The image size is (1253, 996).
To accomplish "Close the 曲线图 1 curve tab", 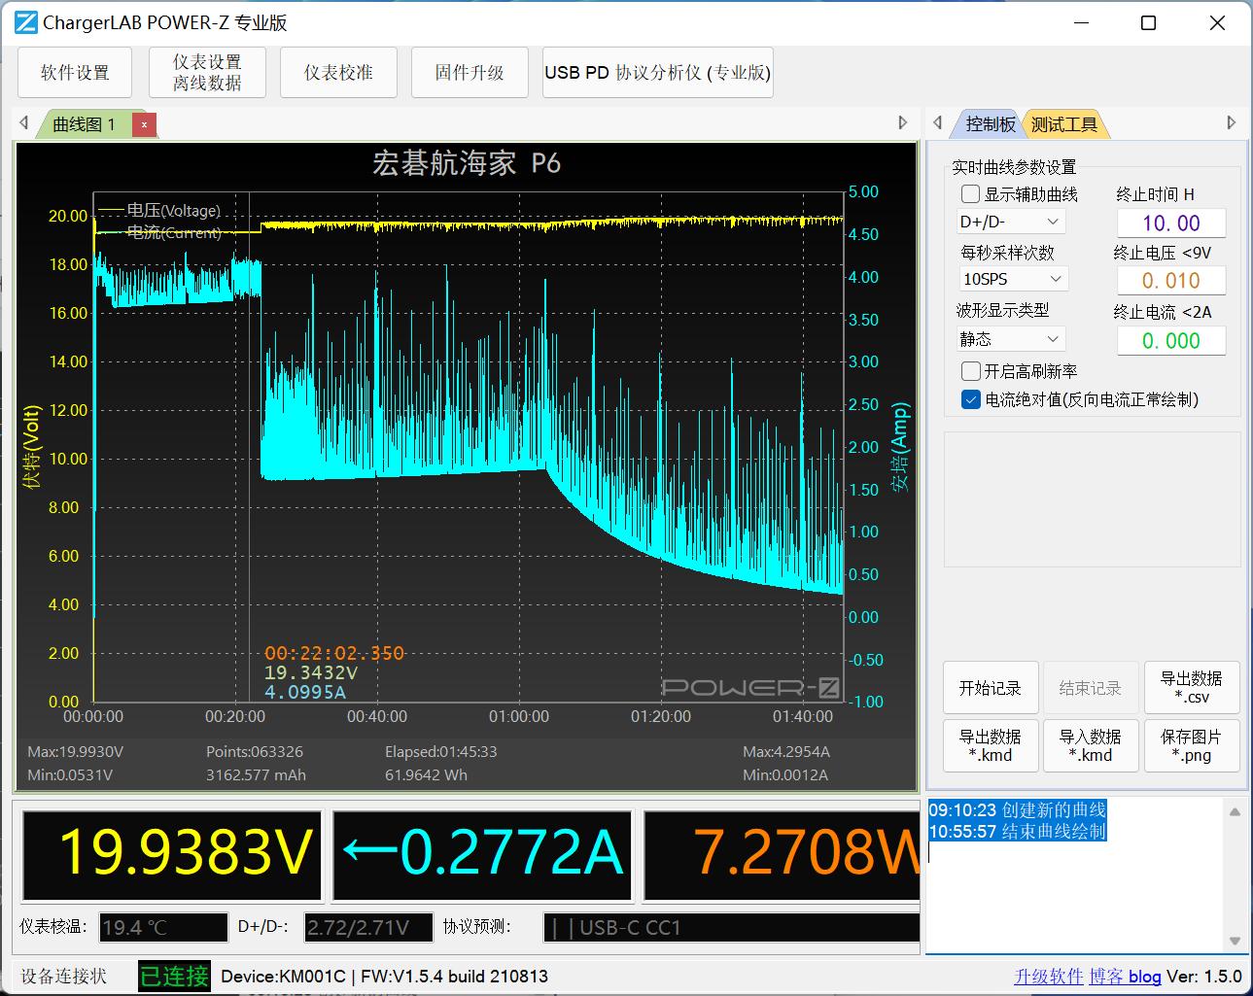I will click(x=144, y=124).
